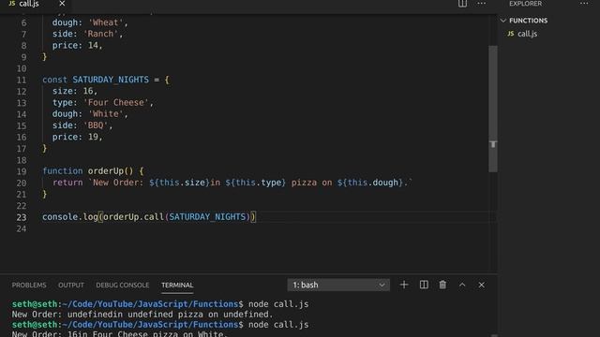Open Explorer panel ellipsis menu
The height and width of the screenshot is (337, 600).
[584, 4]
